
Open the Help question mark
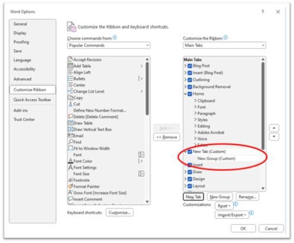pyautogui.click(x=263, y=12)
